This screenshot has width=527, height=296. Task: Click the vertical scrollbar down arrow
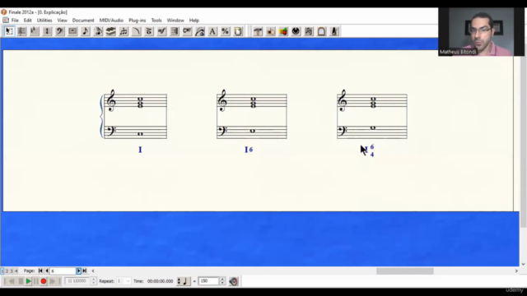tap(524, 264)
